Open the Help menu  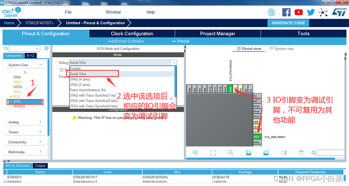(150, 12)
